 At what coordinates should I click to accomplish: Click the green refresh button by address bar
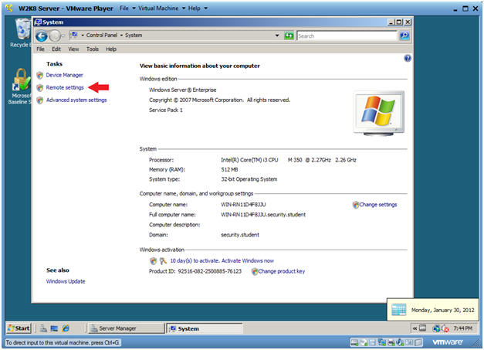tap(289, 36)
